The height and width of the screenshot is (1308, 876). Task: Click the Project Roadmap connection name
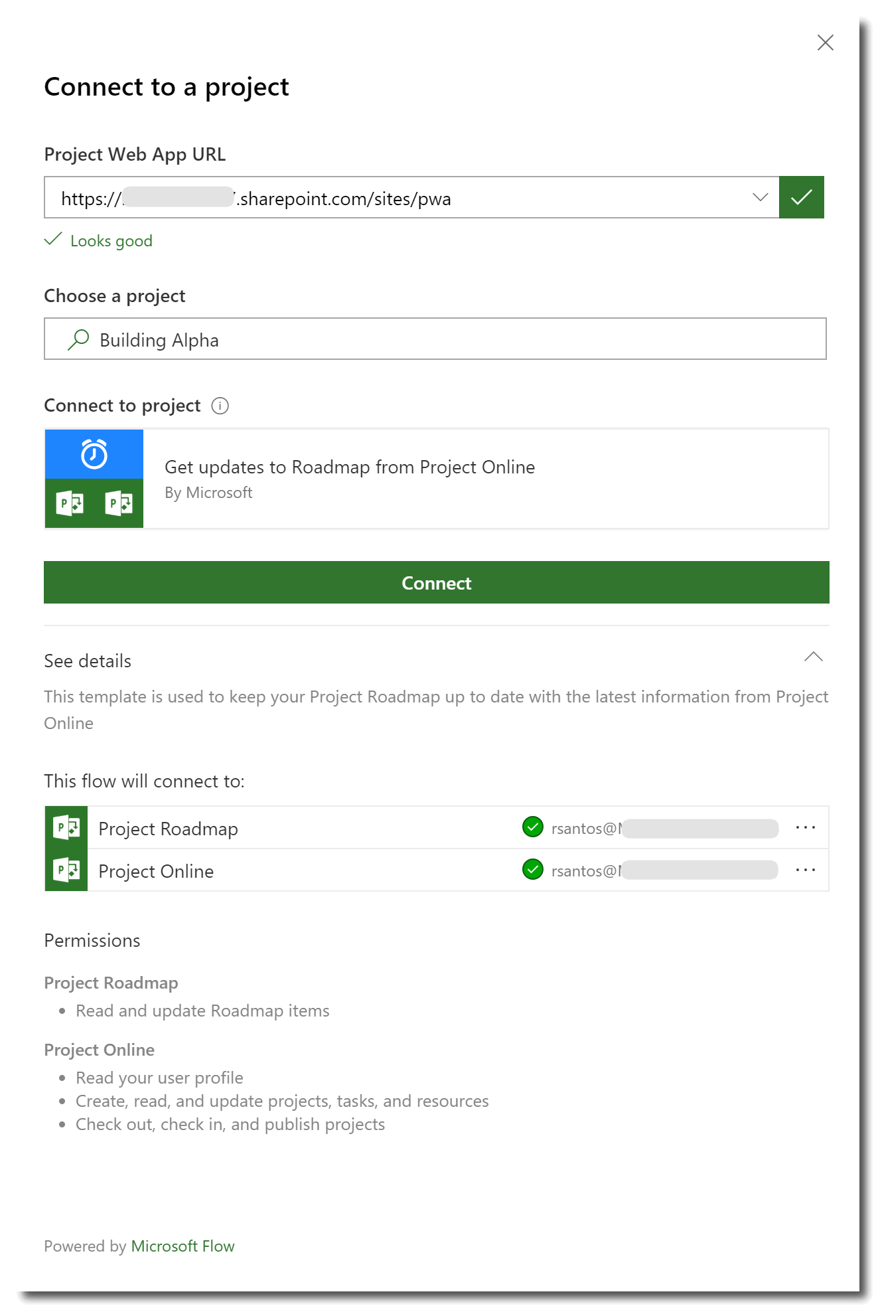pyautogui.click(x=168, y=829)
